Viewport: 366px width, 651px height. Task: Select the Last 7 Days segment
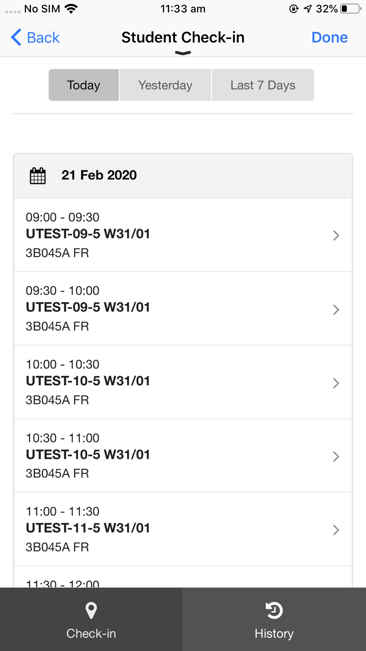263,85
